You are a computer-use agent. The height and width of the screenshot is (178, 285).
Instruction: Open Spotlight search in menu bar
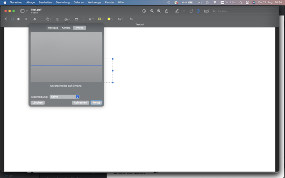(x=240, y=2)
